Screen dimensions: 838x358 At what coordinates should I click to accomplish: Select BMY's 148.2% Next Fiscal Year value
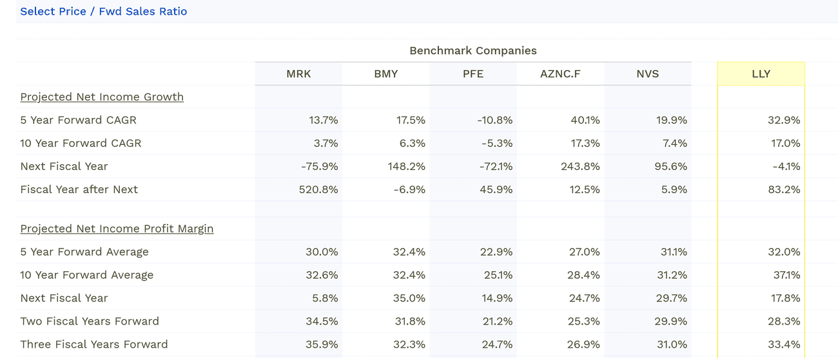point(406,166)
